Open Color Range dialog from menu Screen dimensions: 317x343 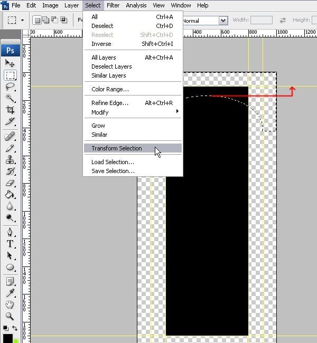click(x=133, y=89)
